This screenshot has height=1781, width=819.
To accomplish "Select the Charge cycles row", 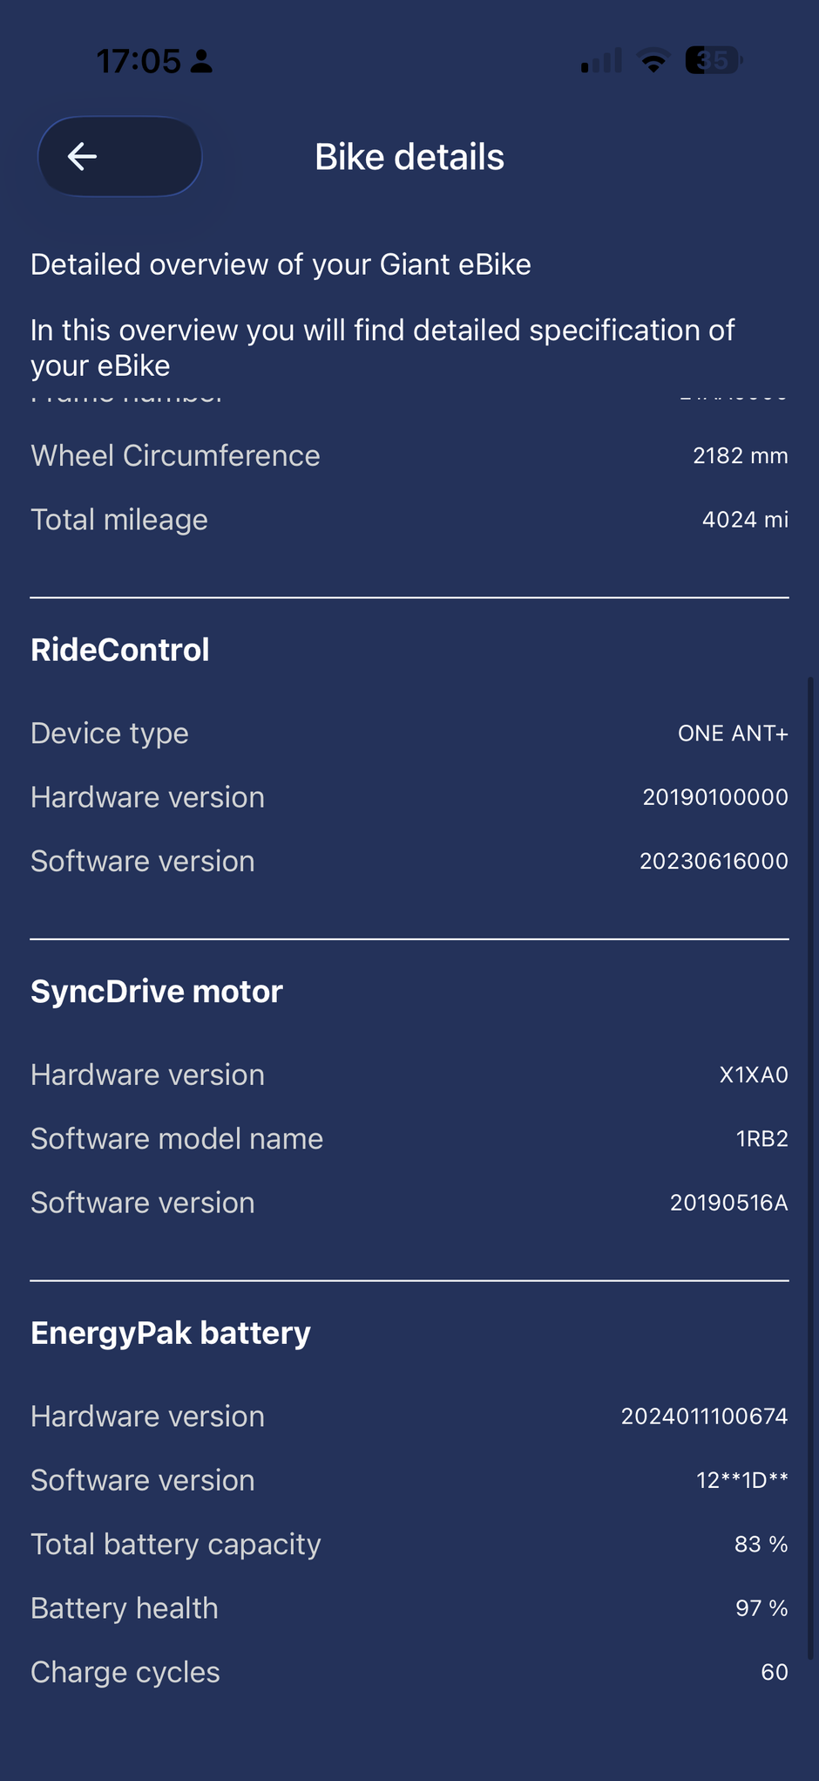I will point(409,1672).
